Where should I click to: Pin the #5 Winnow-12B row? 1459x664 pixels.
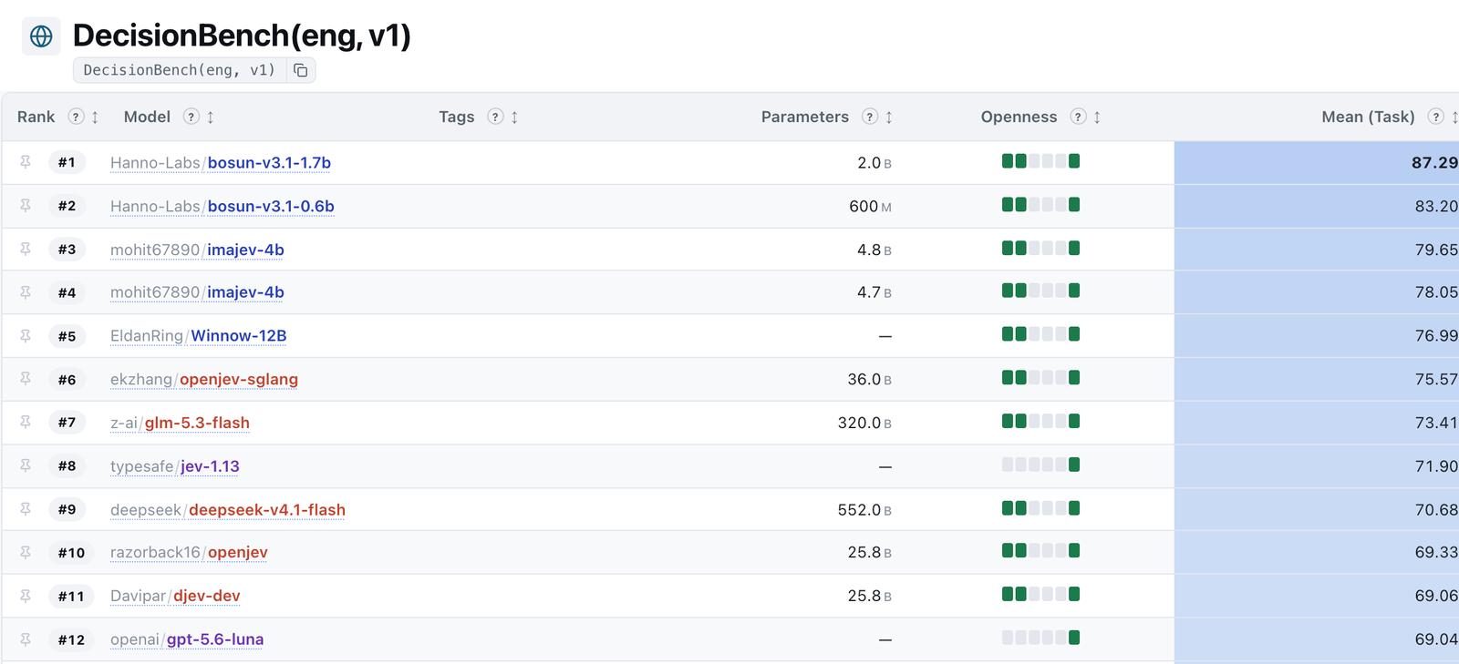[x=26, y=336]
